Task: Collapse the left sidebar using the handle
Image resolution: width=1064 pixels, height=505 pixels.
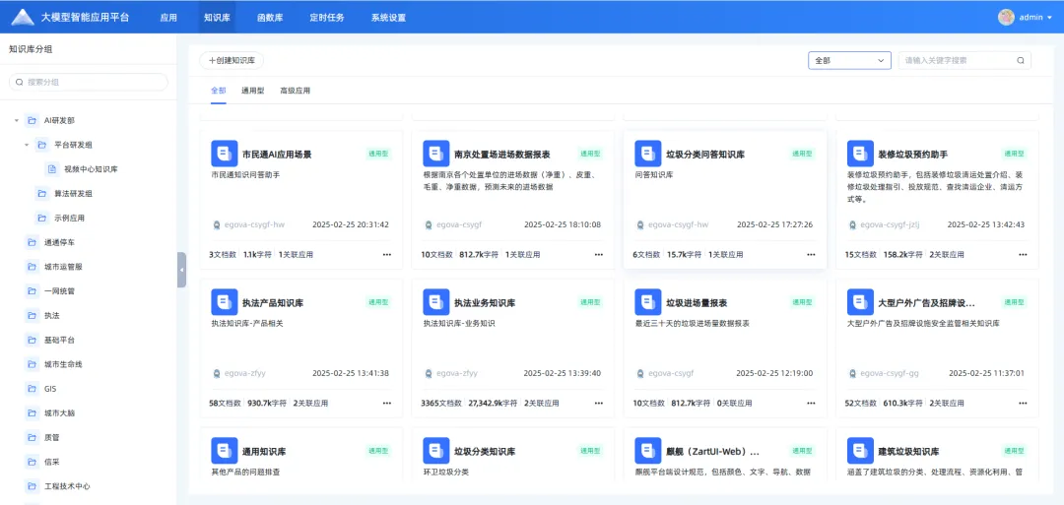Action: 181,269
